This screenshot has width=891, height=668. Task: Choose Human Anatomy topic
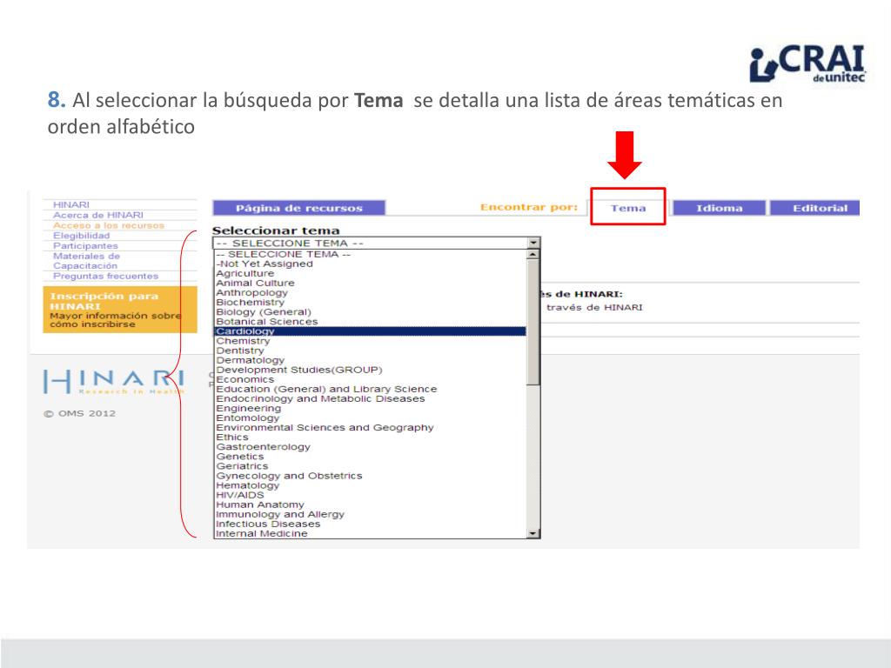(371, 505)
